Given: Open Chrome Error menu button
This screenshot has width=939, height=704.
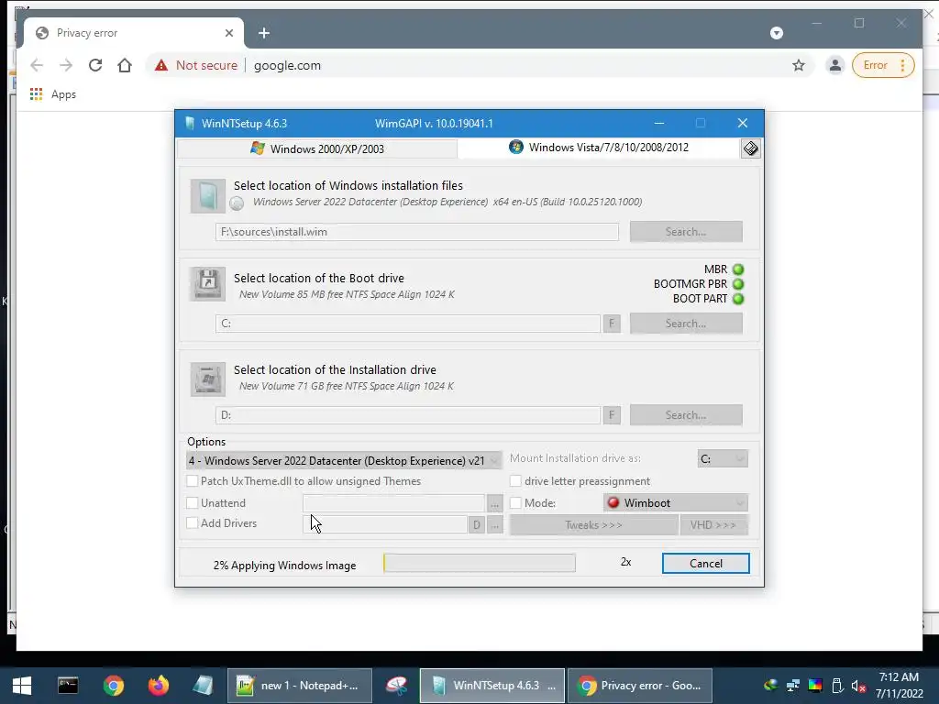Looking at the screenshot, I should [x=883, y=65].
